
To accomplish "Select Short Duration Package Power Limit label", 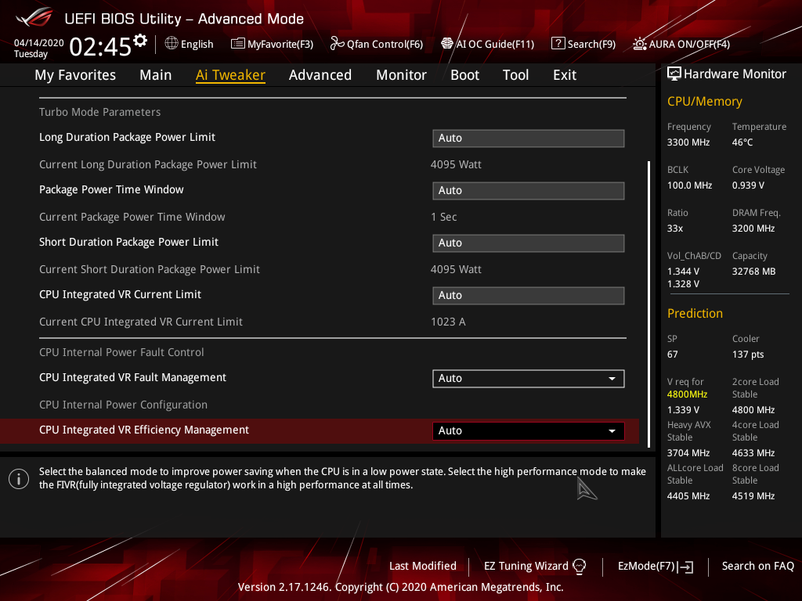I will tap(128, 242).
